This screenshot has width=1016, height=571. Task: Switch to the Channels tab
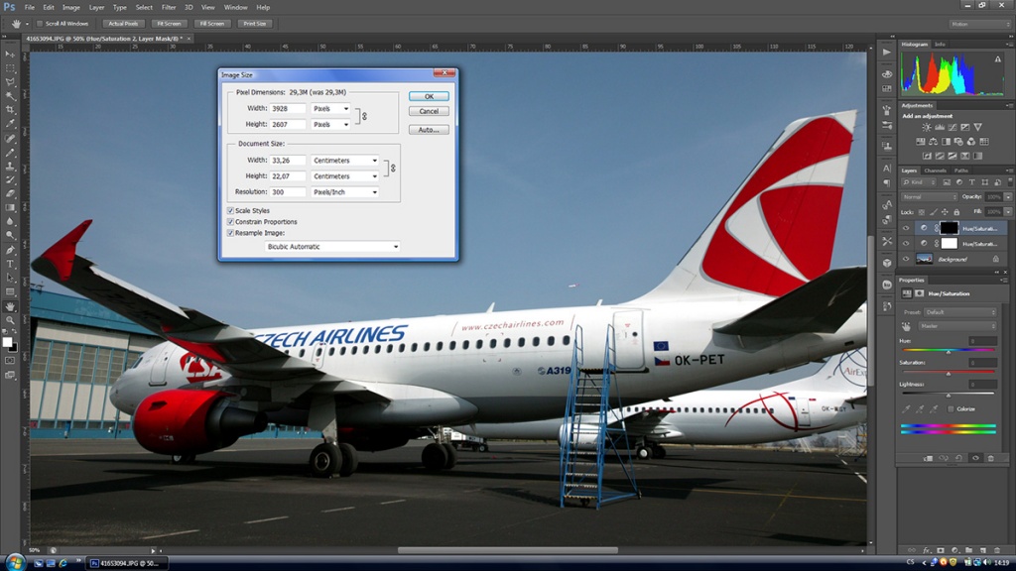click(935, 171)
